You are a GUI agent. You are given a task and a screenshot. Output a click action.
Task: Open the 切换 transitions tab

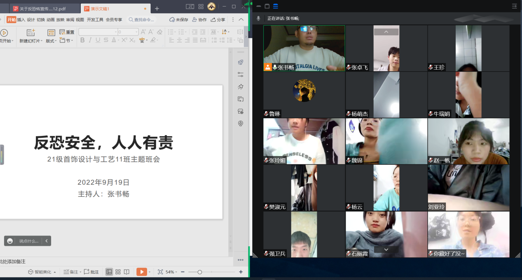click(41, 20)
